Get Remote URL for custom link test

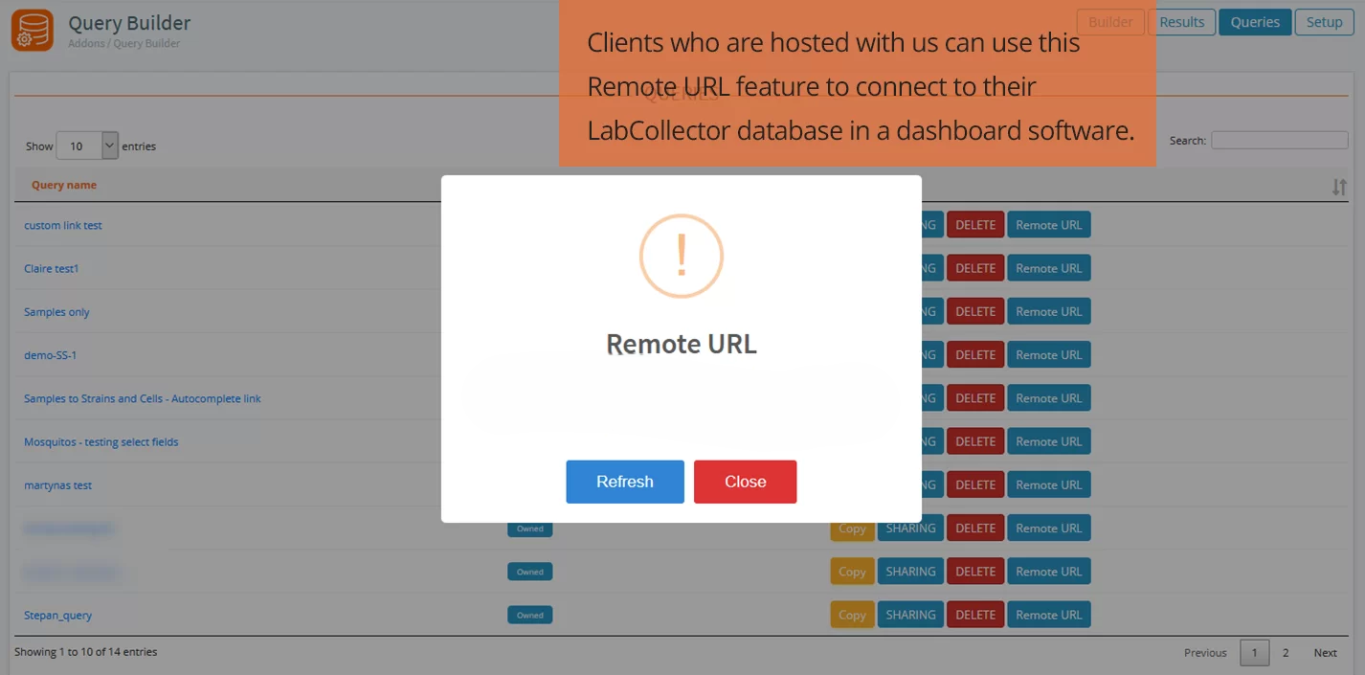(x=1049, y=225)
